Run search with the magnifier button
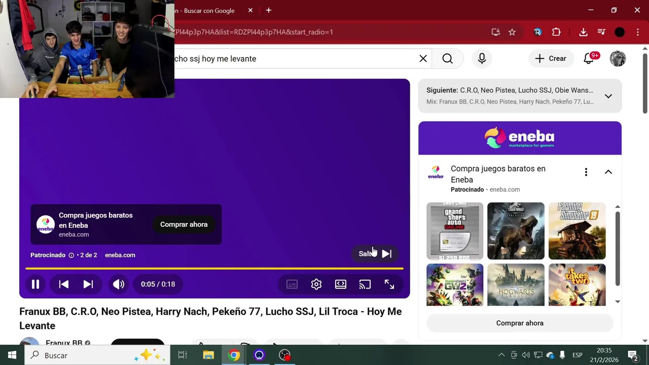 pyautogui.click(x=447, y=59)
